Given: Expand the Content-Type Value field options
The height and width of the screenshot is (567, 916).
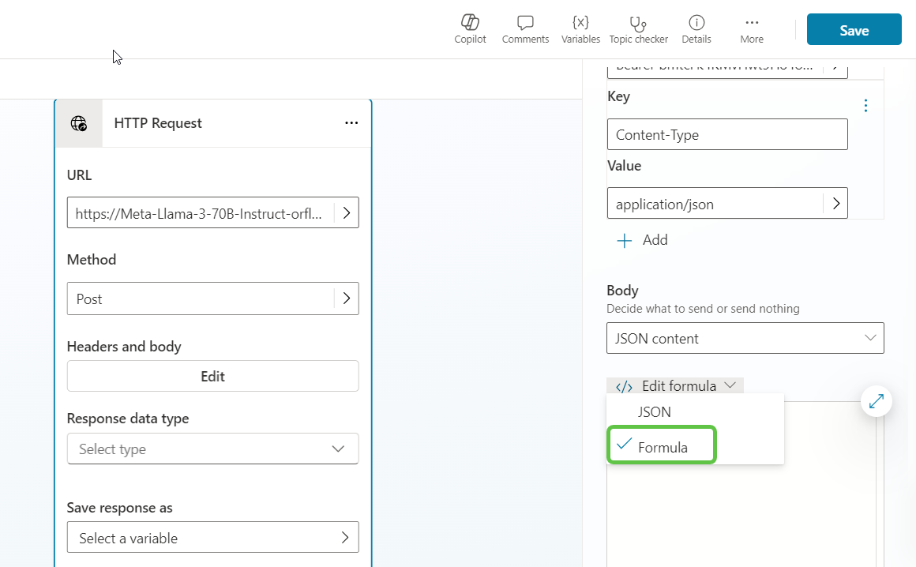Looking at the screenshot, I should pyautogui.click(x=835, y=203).
